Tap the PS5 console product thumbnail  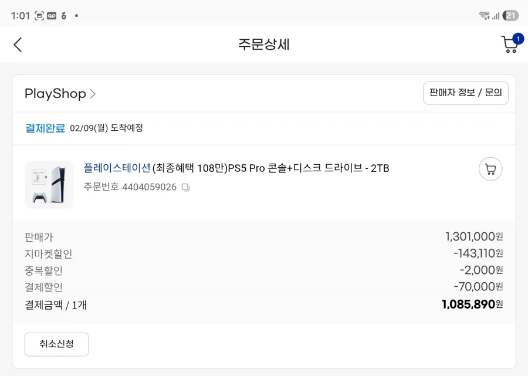49,184
